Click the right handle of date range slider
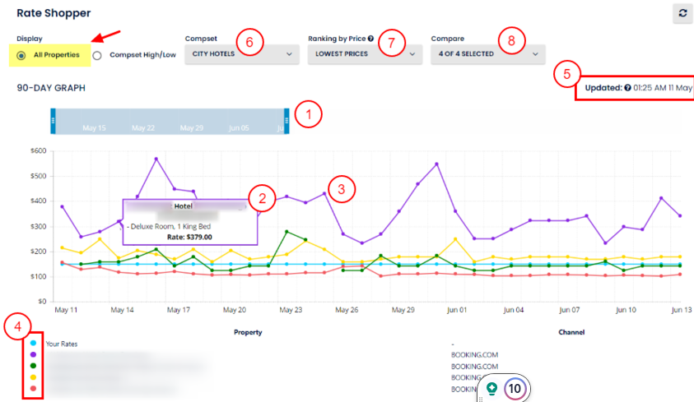The height and width of the screenshot is (402, 694). (287, 120)
